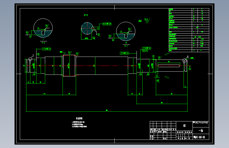
Task: Click the 技术要求 technical requirements heading
Action: coord(79,119)
